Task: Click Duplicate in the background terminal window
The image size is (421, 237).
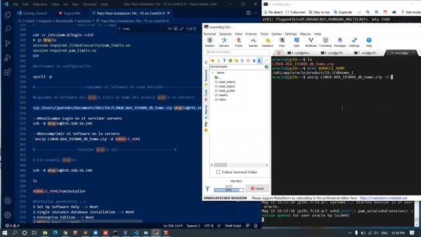Action: (x=343, y=12)
